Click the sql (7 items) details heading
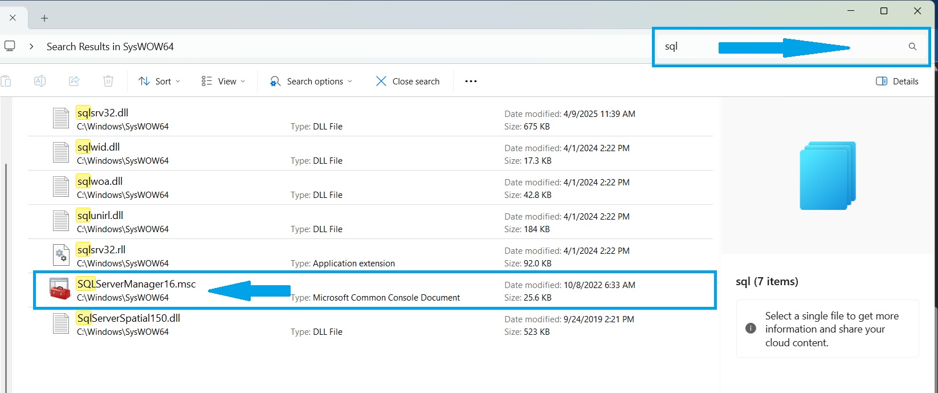This screenshot has height=393, width=938. (x=767, y=282)
